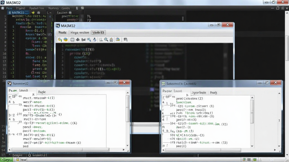This screenshot has width=289, height=162.
Task: Click the indent-lines icon in MASM32 toolbar
Action: click(101, 39)
